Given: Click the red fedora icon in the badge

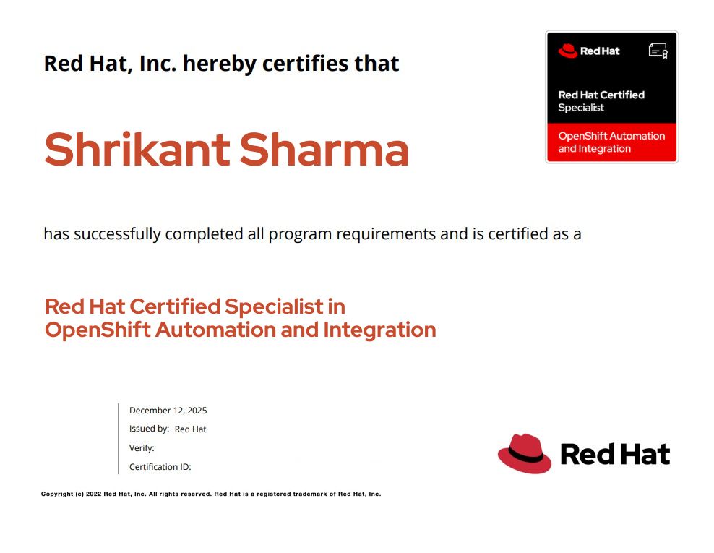Looking at the screenshot, I should click(567, 51).
